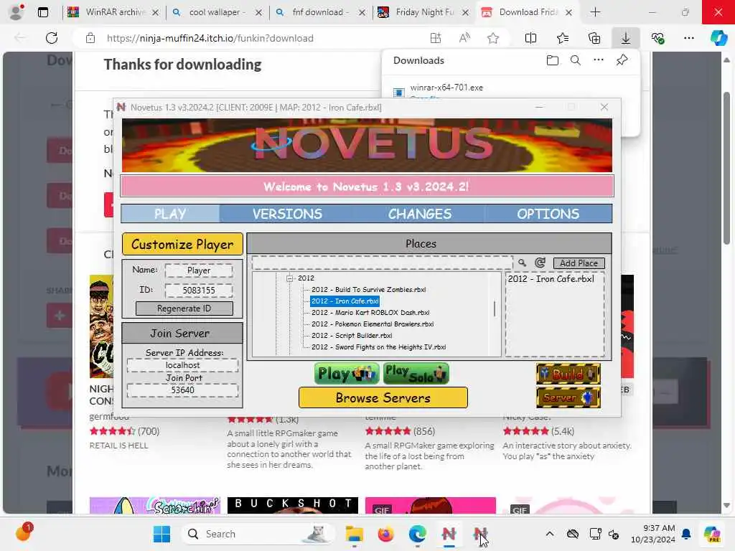Click the Add Place button
Viewport: 735px width, 551px height.
click(579, 263)
